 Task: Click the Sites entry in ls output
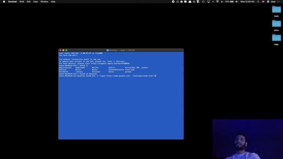(x=111, y=72)
